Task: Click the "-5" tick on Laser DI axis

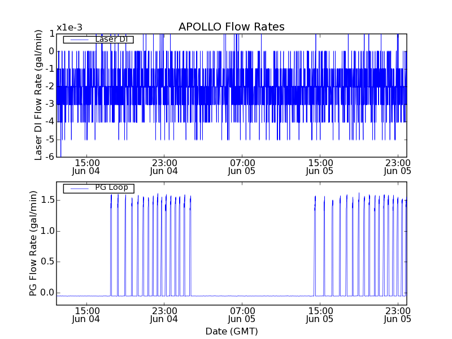Action: pyautogui.click(x=49, y=139)
